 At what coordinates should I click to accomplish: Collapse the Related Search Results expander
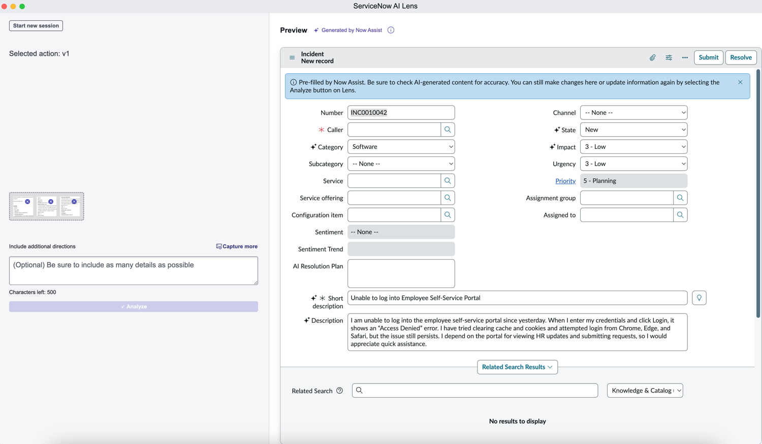click(x=517, y=367)
